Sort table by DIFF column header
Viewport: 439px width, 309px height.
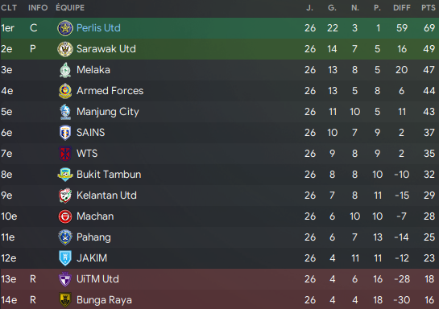402,8
